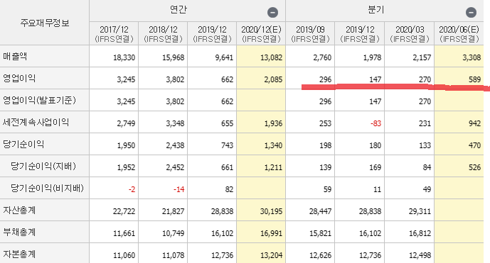Click the 2020/06(E) quarterly column header
This screenshot has width=490, height=263.
tap(459, 33)
